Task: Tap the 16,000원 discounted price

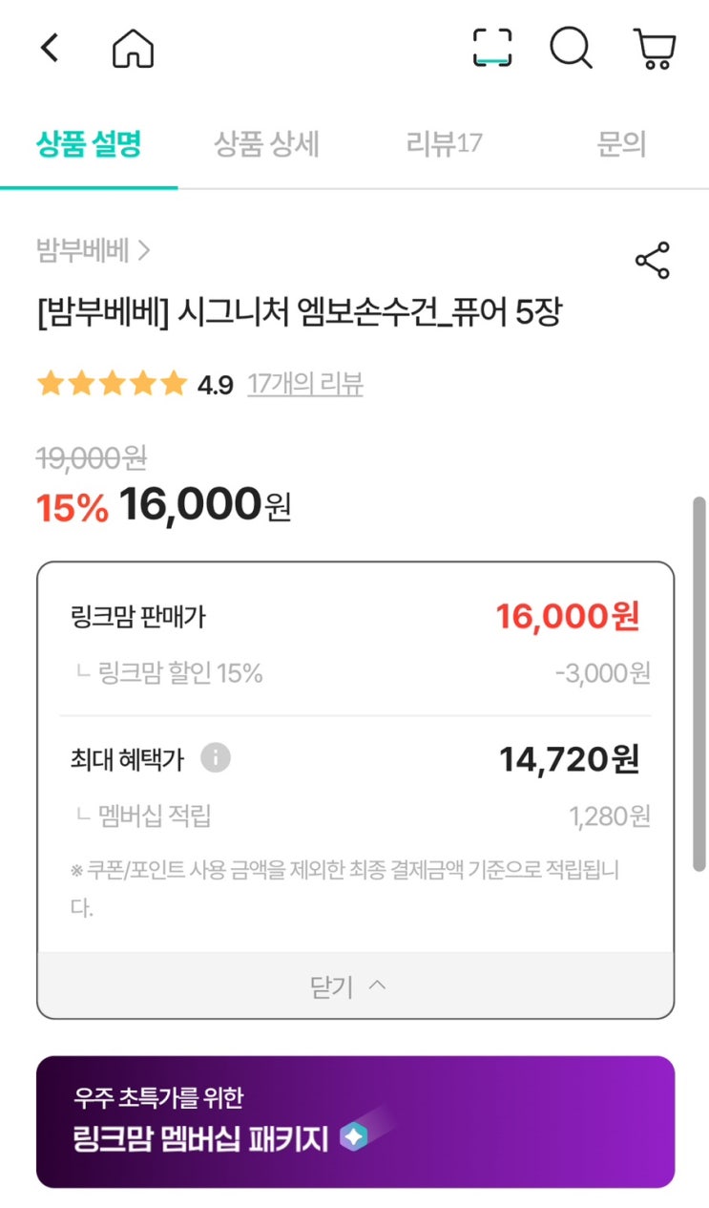Action: (x=204, y=504)
